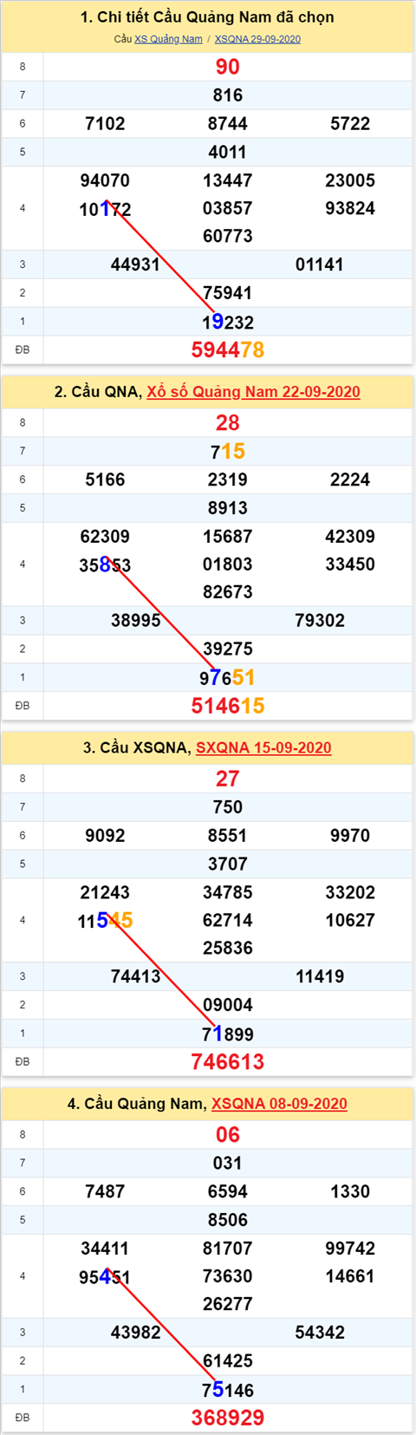Click special prize number 594478
The image size is (416, 1435).
point(228,349)
